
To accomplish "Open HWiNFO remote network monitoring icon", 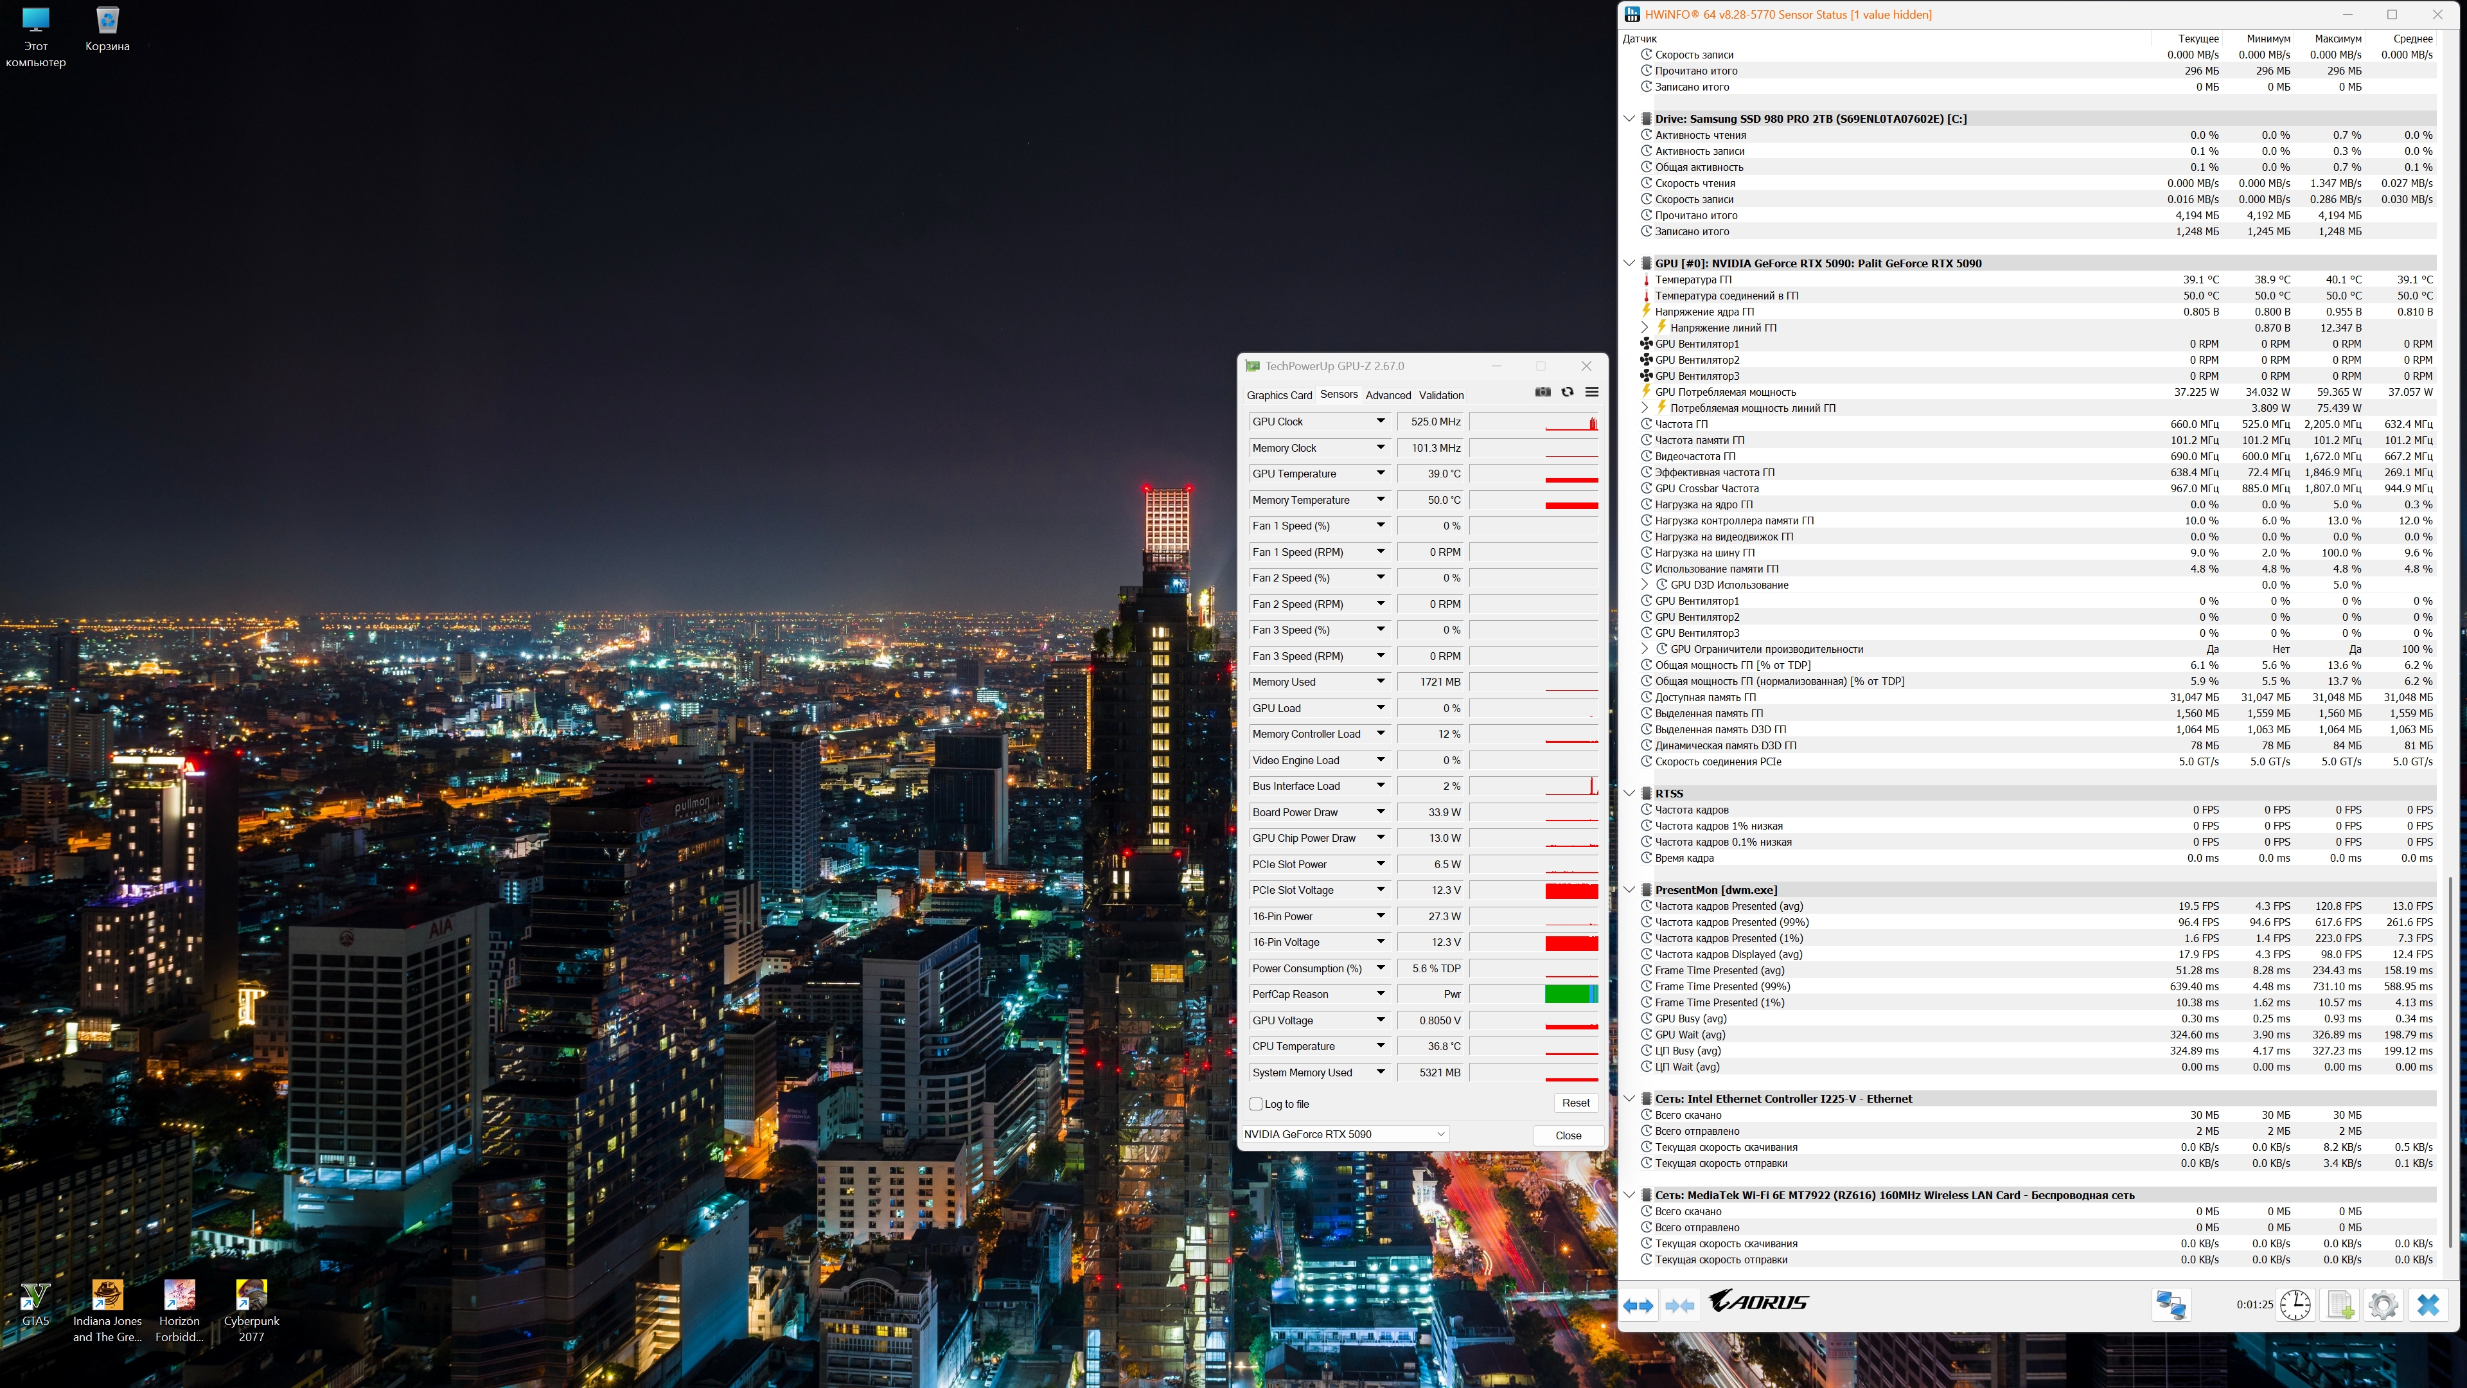I will coord(2170,1304).
